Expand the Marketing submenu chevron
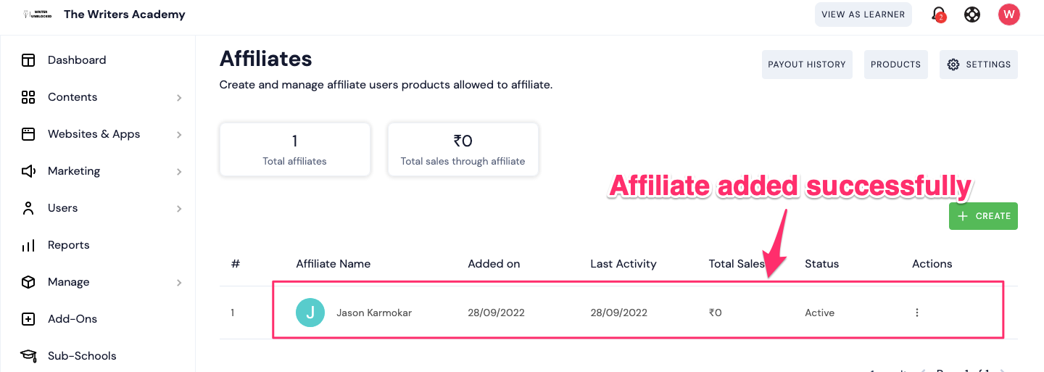The width and height of the screenshot is (1044, 372). pos(178,171)
